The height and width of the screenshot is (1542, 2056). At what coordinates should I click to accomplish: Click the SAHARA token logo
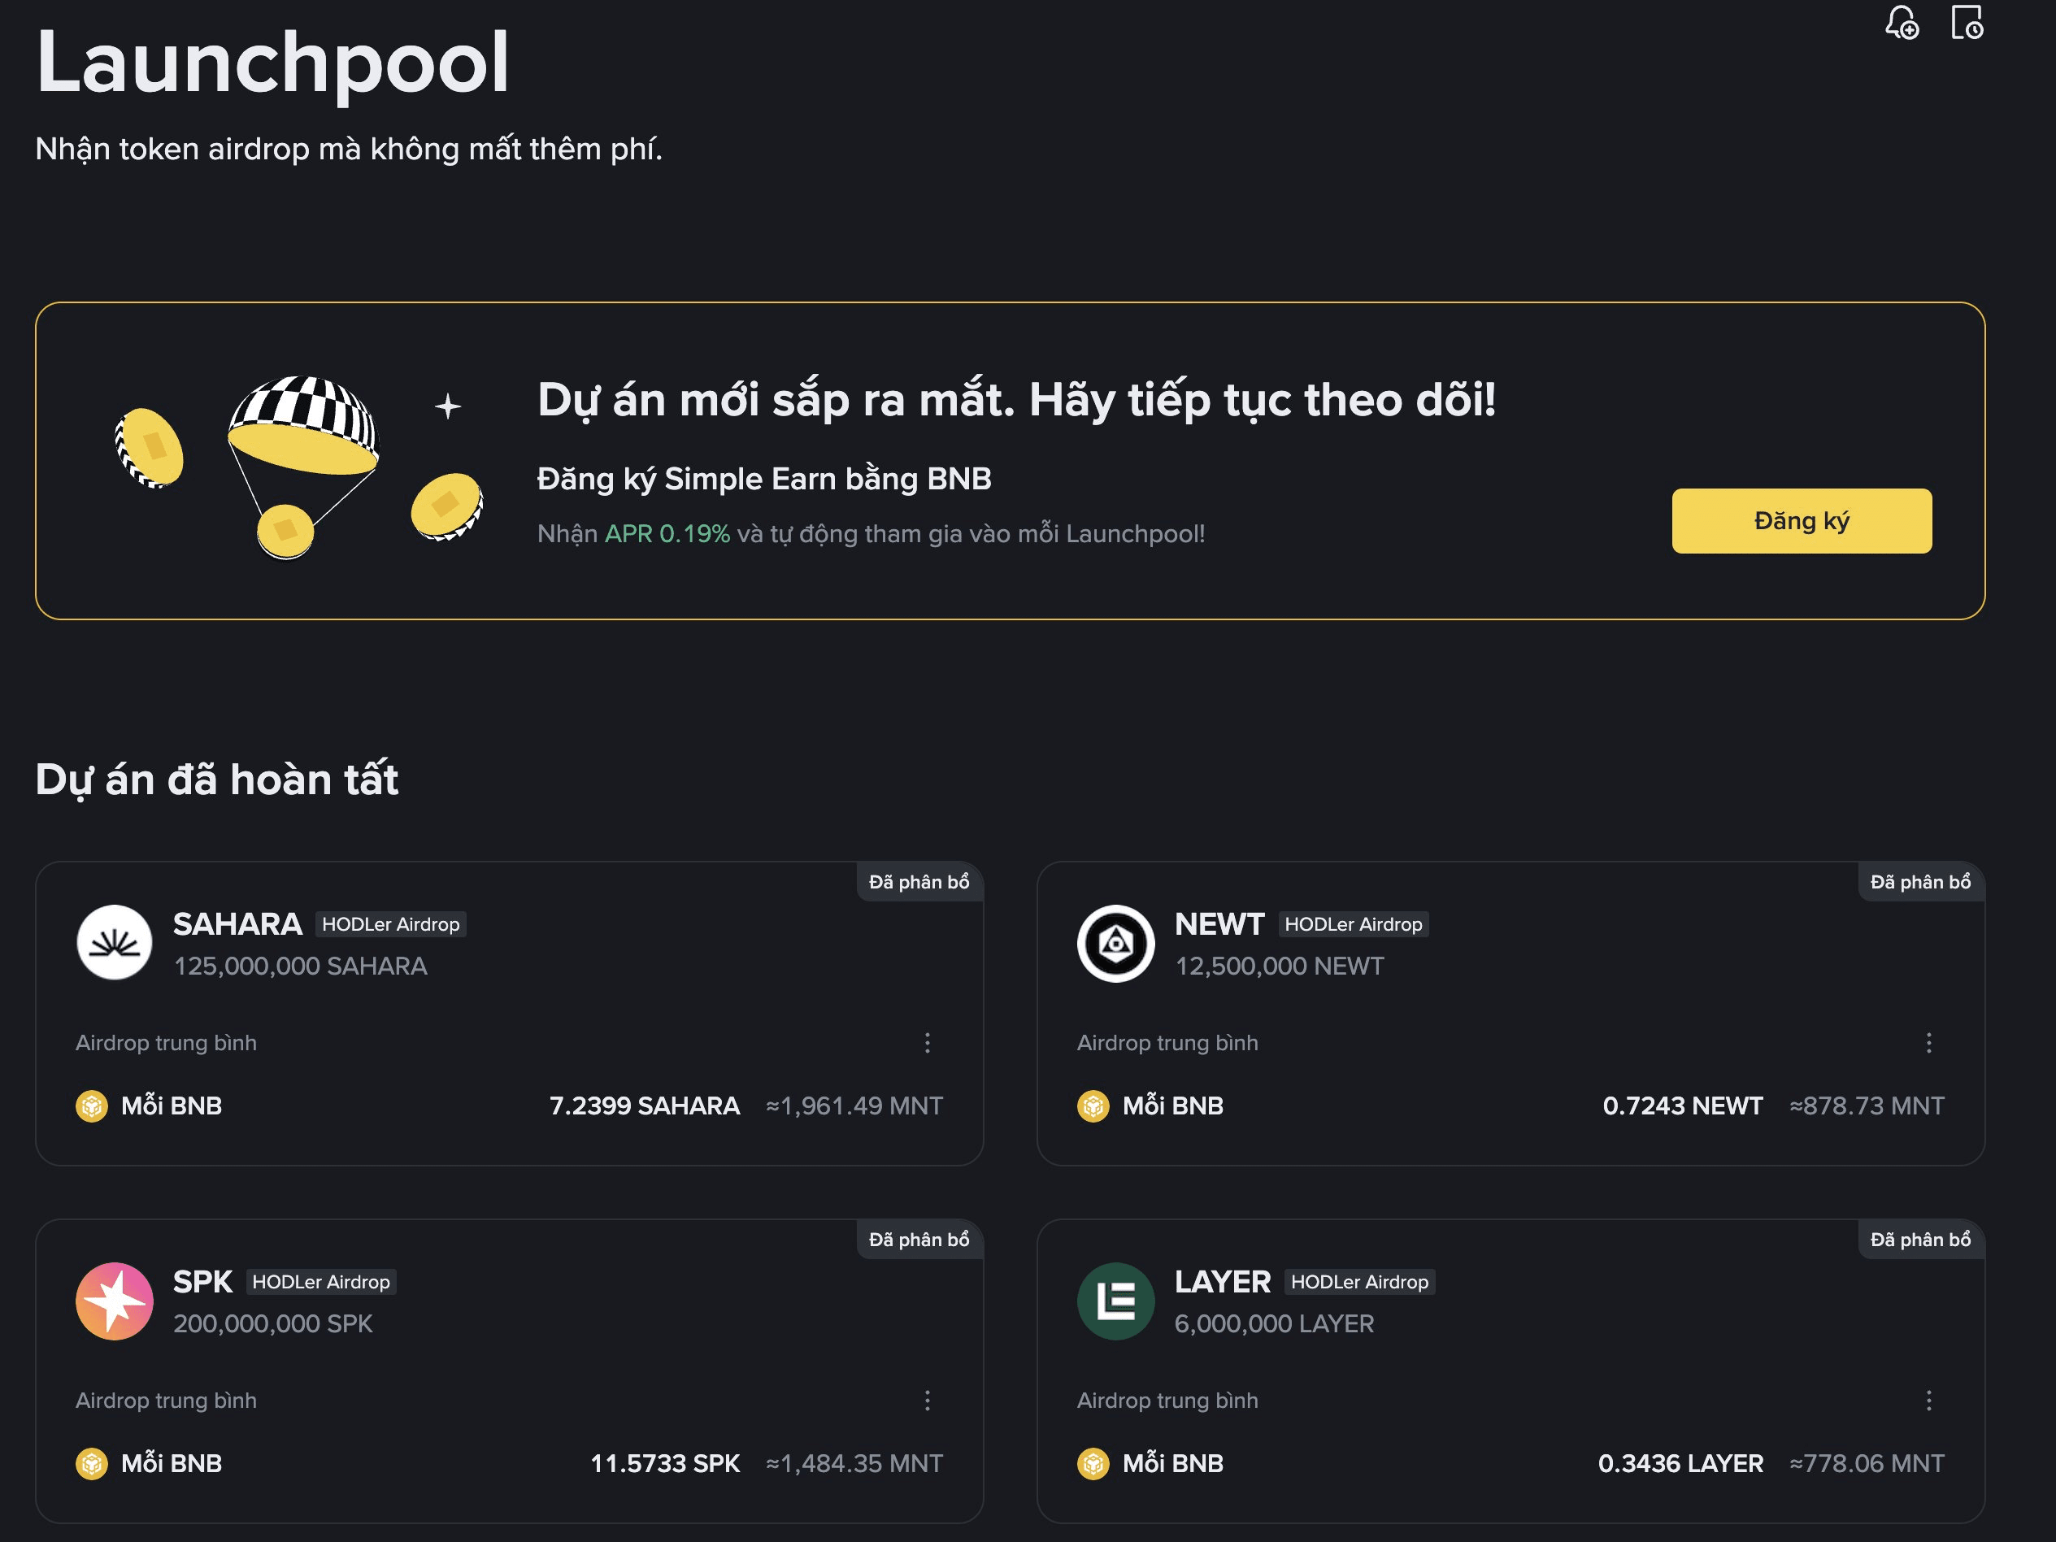point(115,942)
